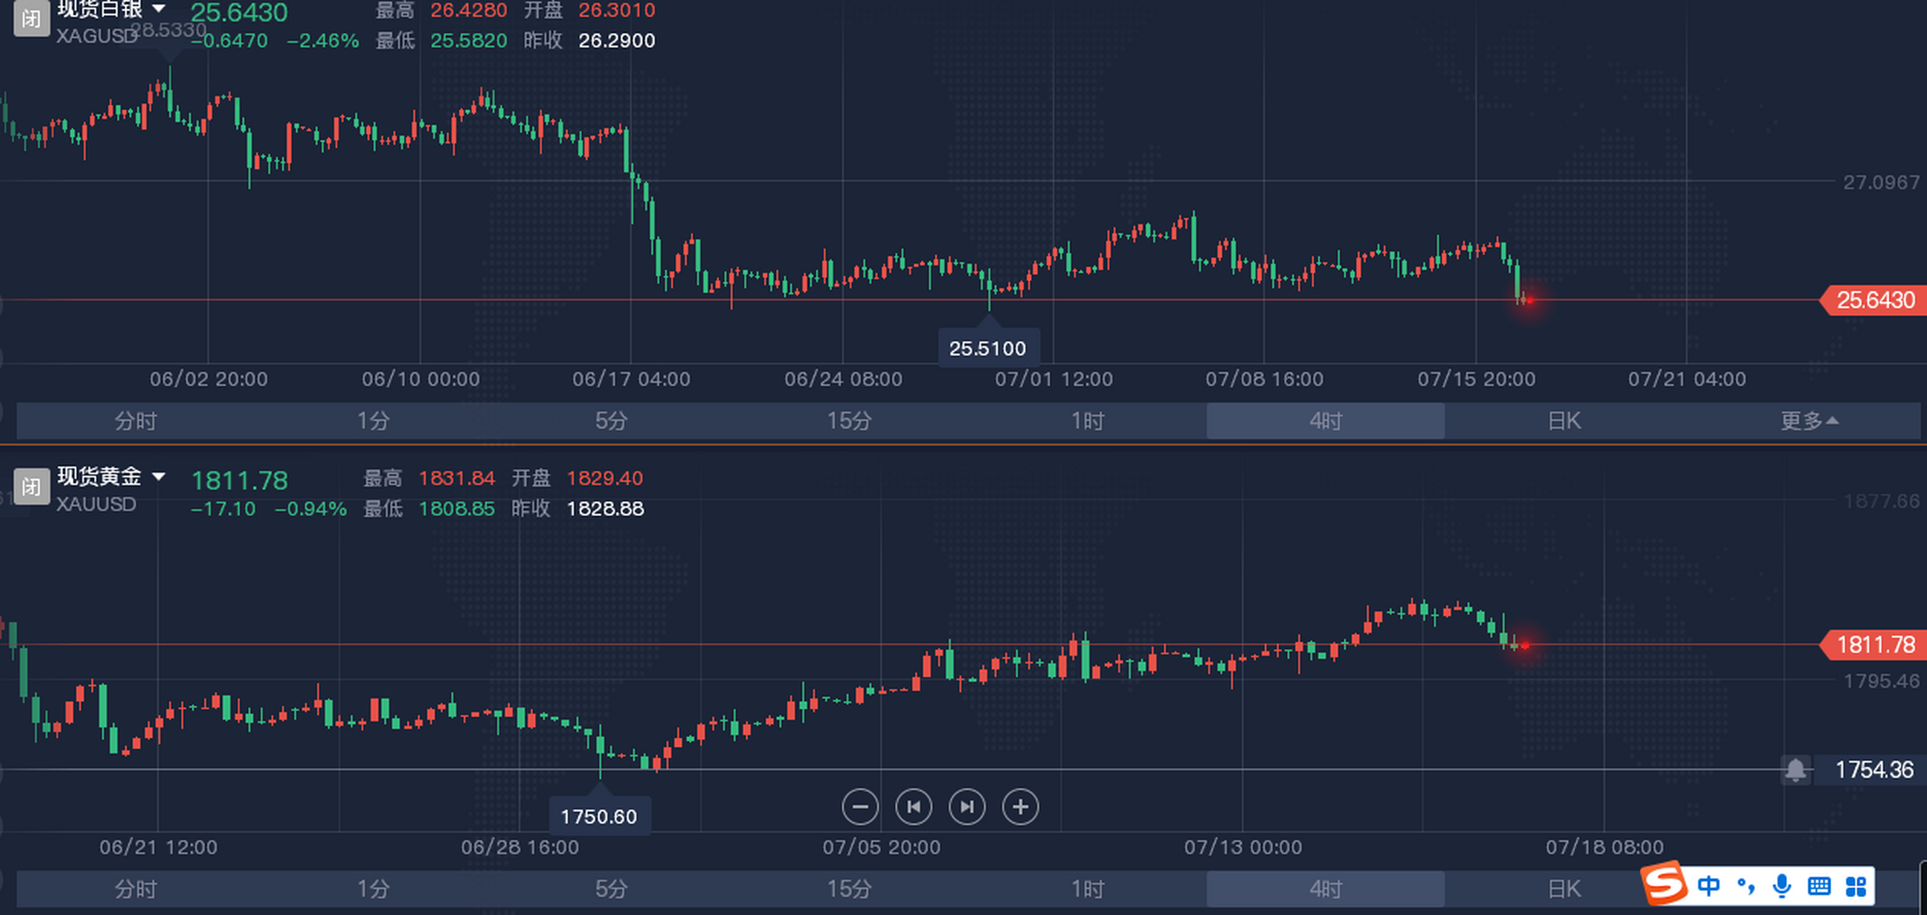
Task: Click the gold current price tag 1811.78
Action: point(1874,644)
